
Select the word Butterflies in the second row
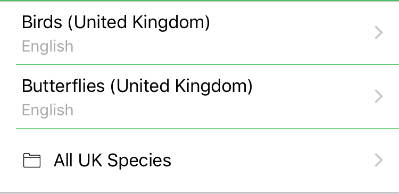click(63, 86)
